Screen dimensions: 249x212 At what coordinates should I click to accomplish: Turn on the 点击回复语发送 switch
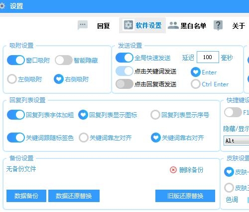[x=124, y=84]
